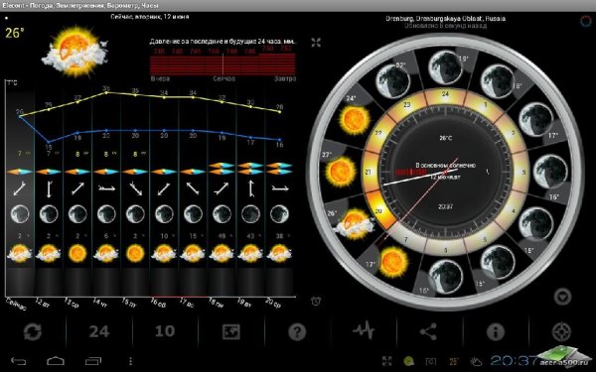Viewport: 596px width, 372px height.
Task: Open the three-dot overflow menu
Action: pos(130,361)
